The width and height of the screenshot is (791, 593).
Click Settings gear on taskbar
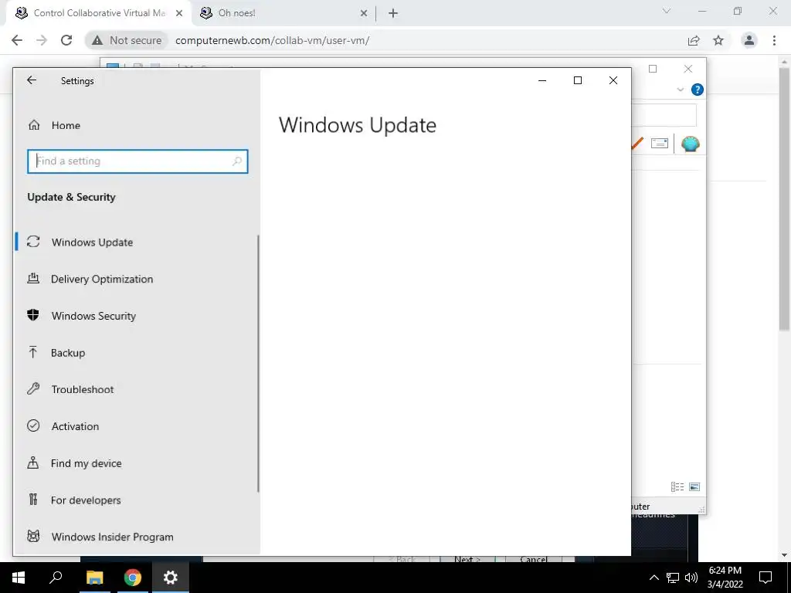(x=171, y=578)
